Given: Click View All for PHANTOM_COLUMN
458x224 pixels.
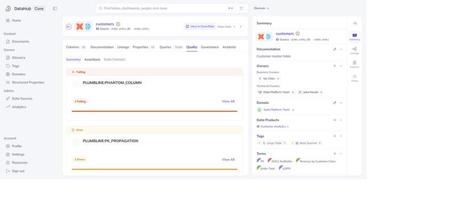Looking at the screenshot, I should 228,101.
